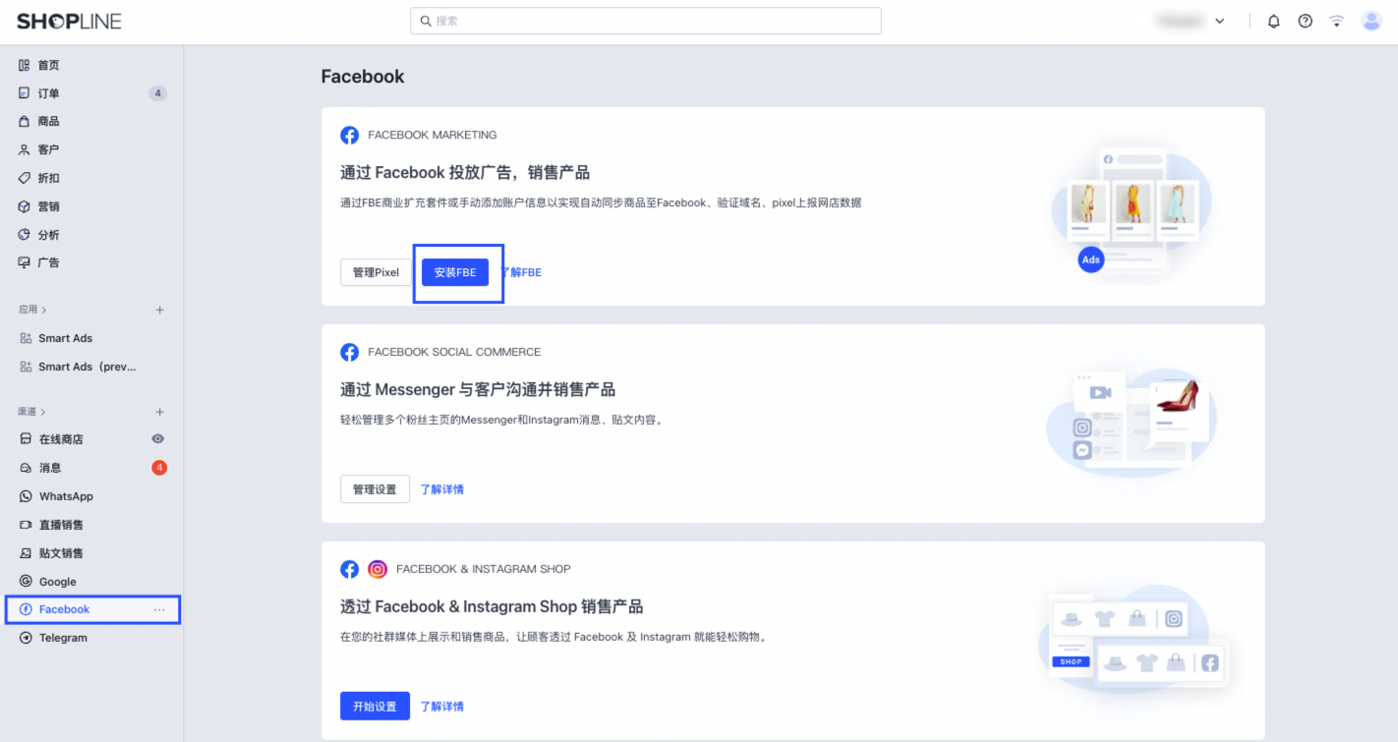Click the 广告 ads monitor icon
Viewport: 1398px width, 742px height.
click(x=25, y=262)
